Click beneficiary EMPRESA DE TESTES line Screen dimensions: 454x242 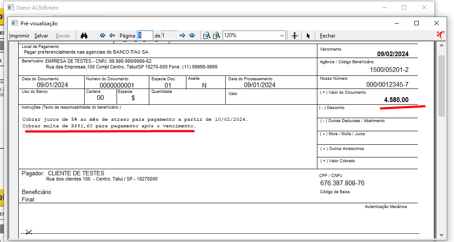coord(99,61)
